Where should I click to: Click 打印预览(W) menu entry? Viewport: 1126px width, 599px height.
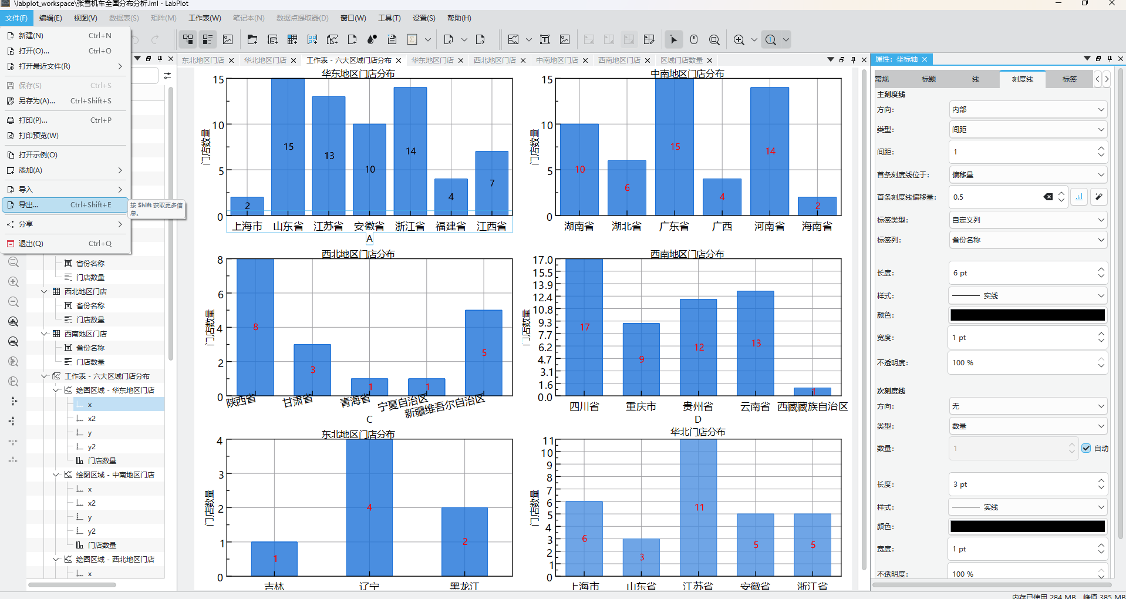pyautogui.click(x=65, y=135)
